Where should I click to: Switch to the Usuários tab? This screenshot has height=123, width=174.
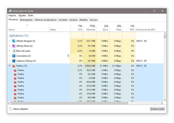pyautogui.click(x=74, y=20)
